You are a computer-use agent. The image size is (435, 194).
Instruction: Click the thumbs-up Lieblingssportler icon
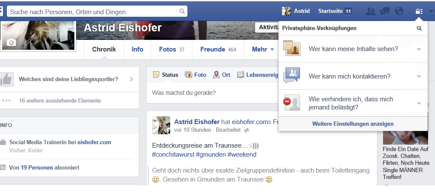tap(6, 79)
